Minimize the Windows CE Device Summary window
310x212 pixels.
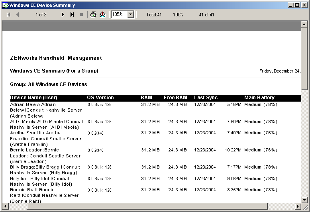[x=290, y=5]
